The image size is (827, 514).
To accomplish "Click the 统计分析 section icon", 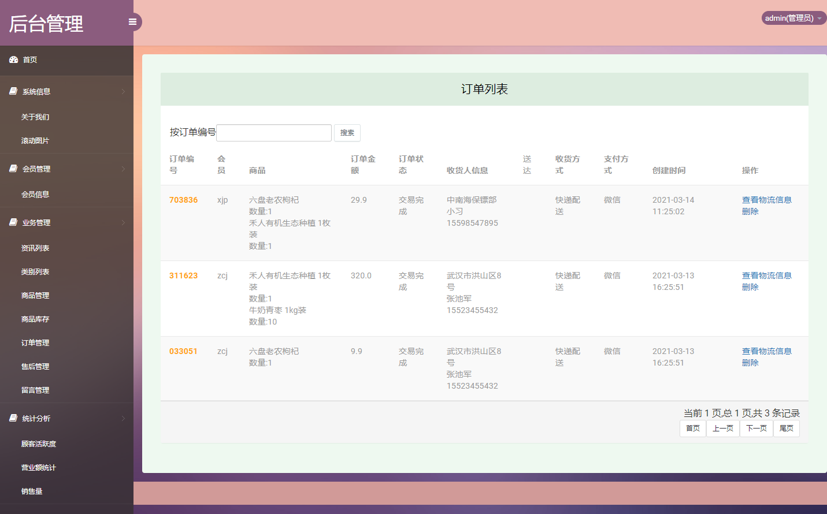I will click(12, 418).
